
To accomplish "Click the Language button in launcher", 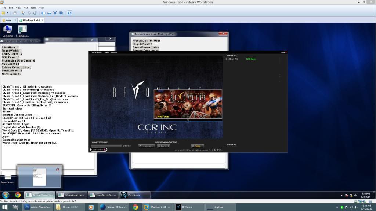I will coord(146,146).
